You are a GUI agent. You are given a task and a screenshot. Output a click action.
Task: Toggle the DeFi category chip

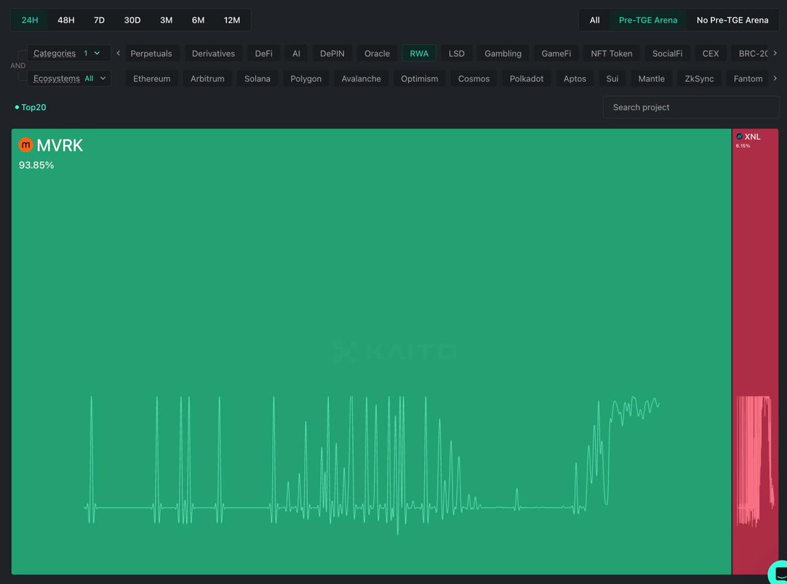[x=264, y=54]
